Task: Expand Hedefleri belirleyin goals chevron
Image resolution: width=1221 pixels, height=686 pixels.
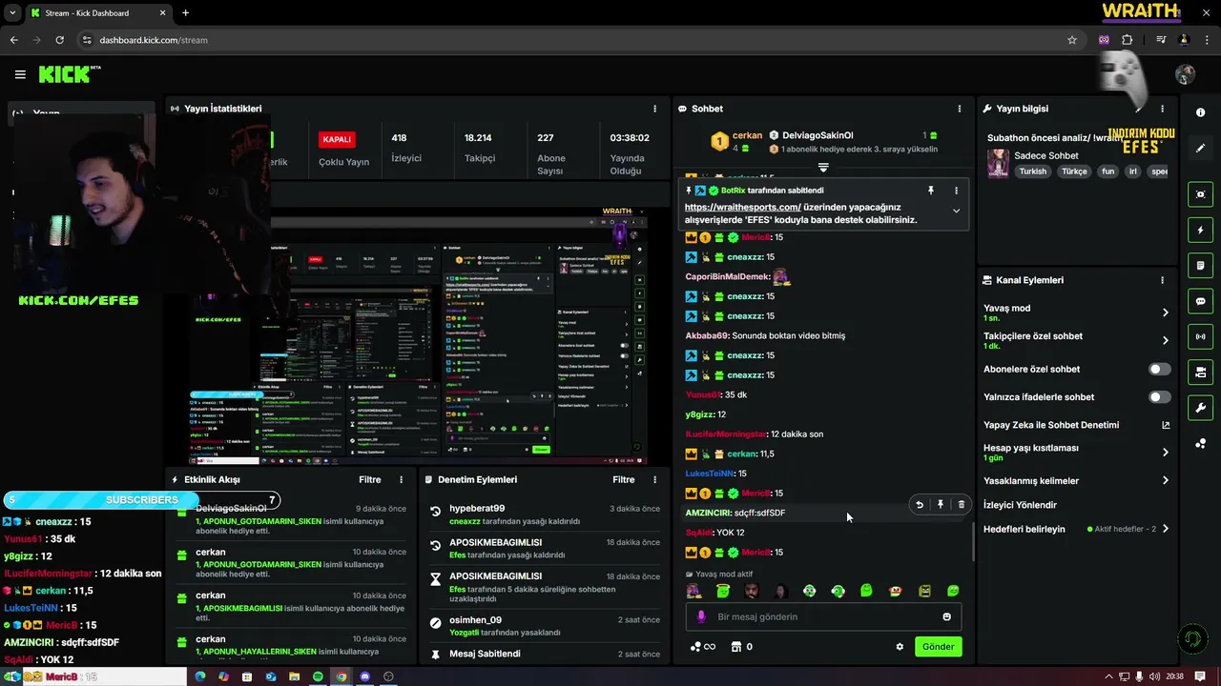Action: [x=1166, y=529]
